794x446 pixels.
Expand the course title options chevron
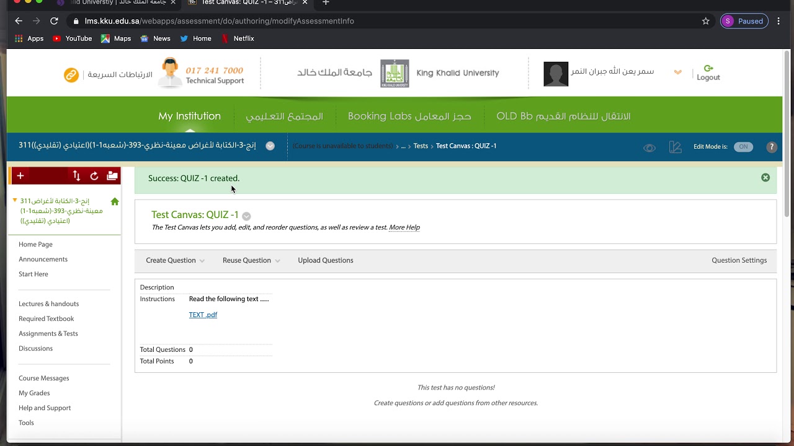[270, 146]
